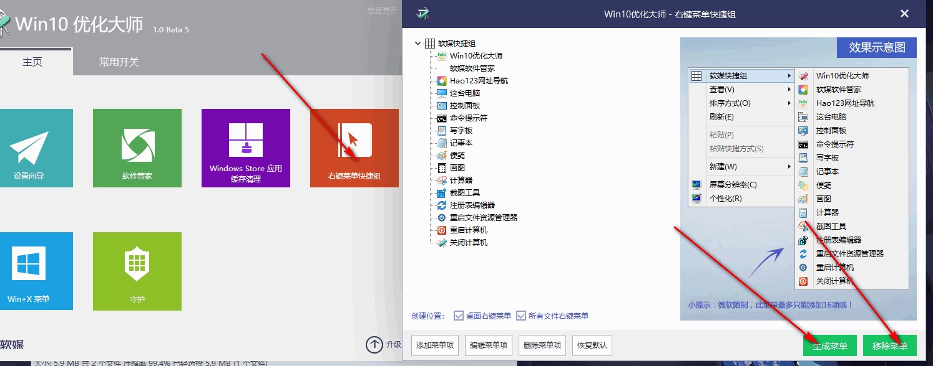The width and height of the screenshot is (933, 366).
Task: Click 新建(W) in preview menu
Action: [x=741, y=167]
